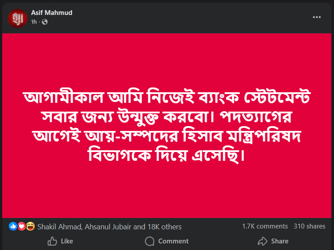View the 310 shares list
Viewport: 334px width, 250px height.
coord(309,226)
